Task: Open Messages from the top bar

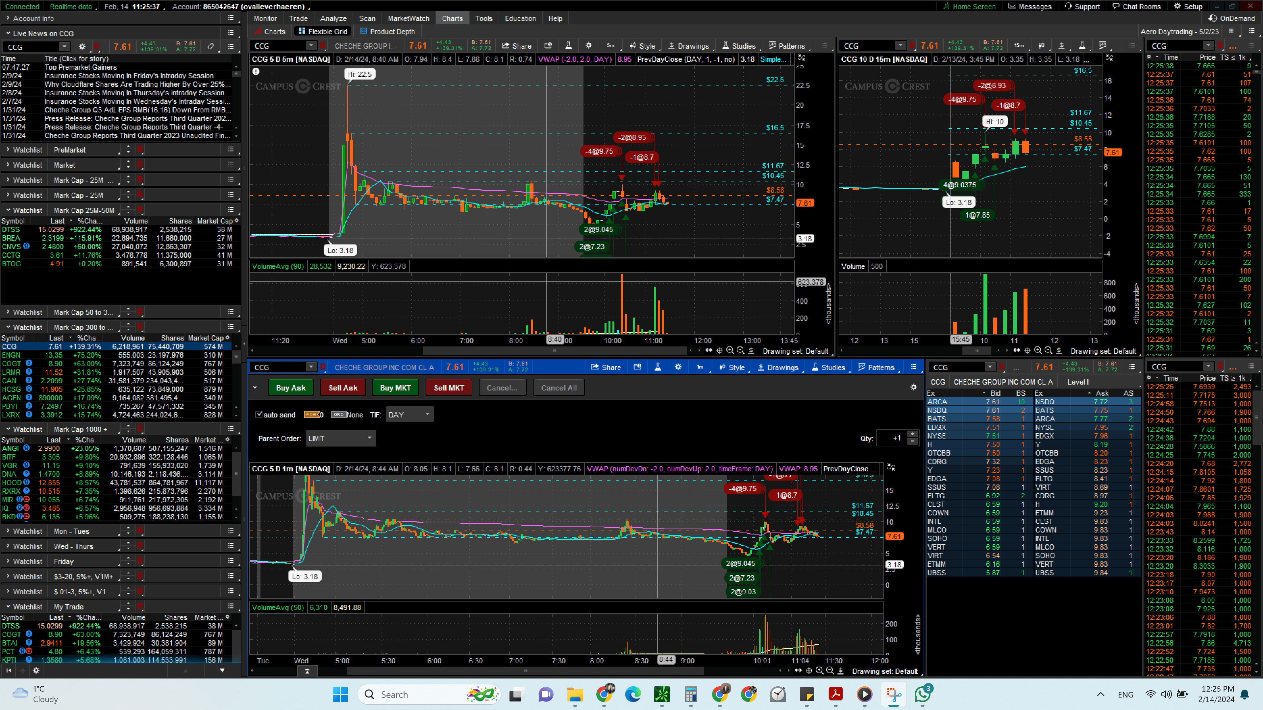Action: pyautogui.click(x=1029, y=6)
